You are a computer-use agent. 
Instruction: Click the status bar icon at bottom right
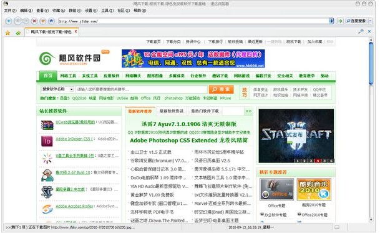[337, 227]
